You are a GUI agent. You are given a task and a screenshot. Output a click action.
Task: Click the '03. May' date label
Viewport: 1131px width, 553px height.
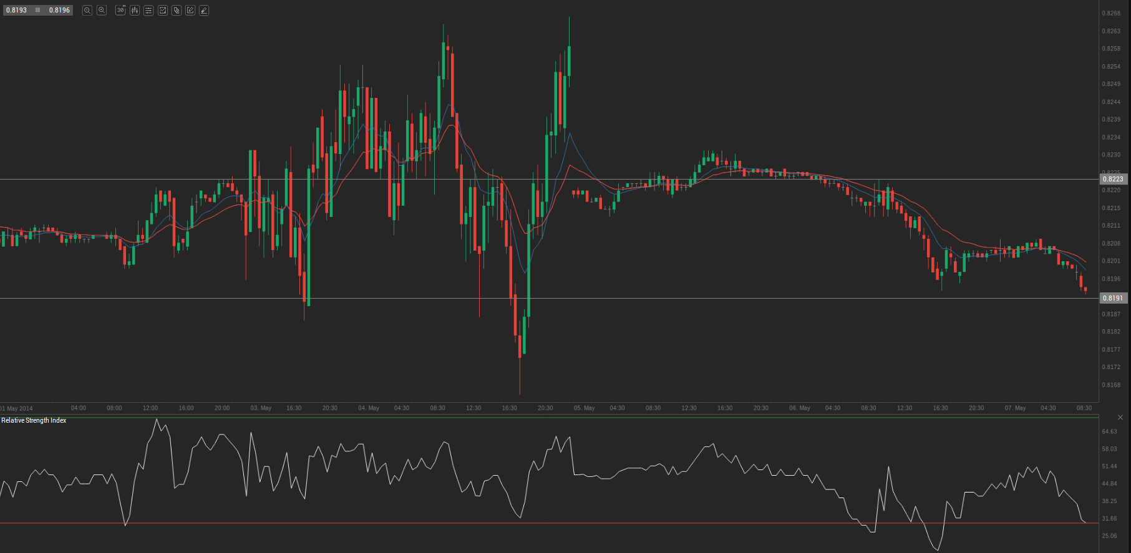click(261, 408)
